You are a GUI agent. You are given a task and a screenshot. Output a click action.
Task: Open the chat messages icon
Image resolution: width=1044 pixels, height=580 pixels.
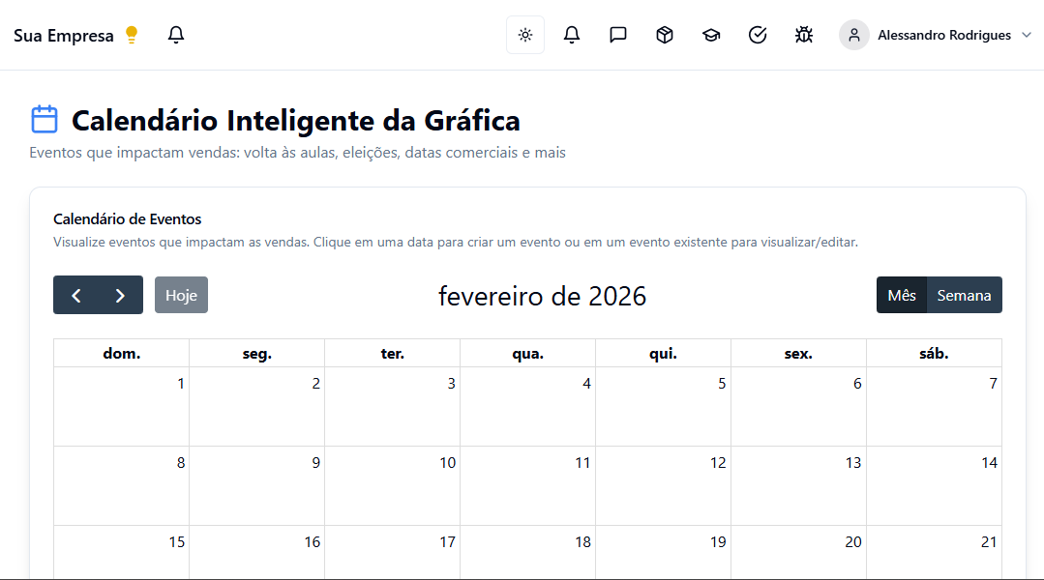pyautogui.click(x=617, y=34)
